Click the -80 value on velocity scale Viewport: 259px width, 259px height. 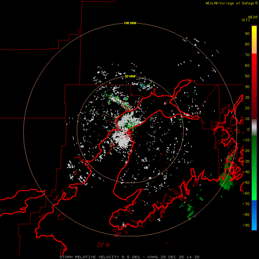[246, 215]
